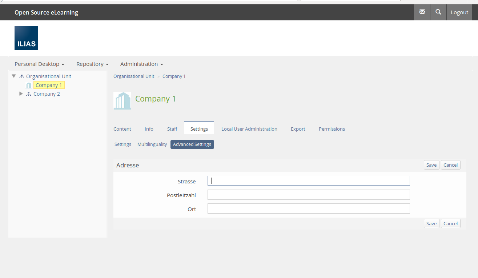Click the Organisational Unit tree icon
The width and height of the screenshot is (478, 278).
point(21,76)
